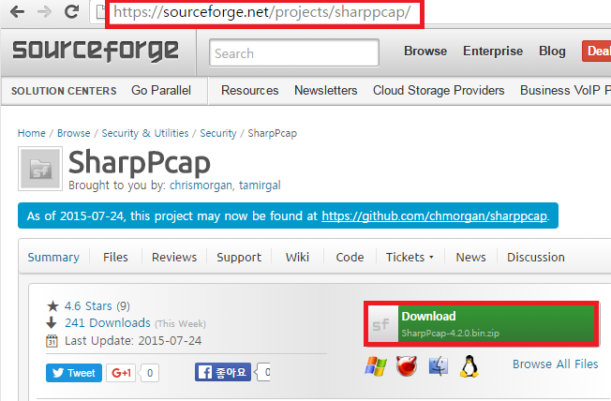Open the github.com/chmorgan/sharppcap link
Image resolution: width=611 pixels, height=401 pixels.
434,215
